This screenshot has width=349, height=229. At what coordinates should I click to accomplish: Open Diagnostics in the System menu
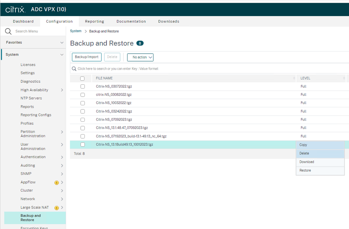click(x=30, y=82)
